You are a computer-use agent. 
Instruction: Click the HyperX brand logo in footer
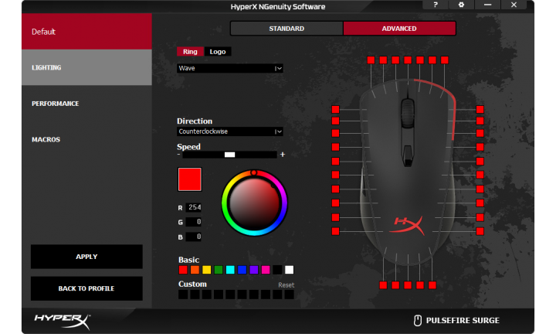pos(63,319)
